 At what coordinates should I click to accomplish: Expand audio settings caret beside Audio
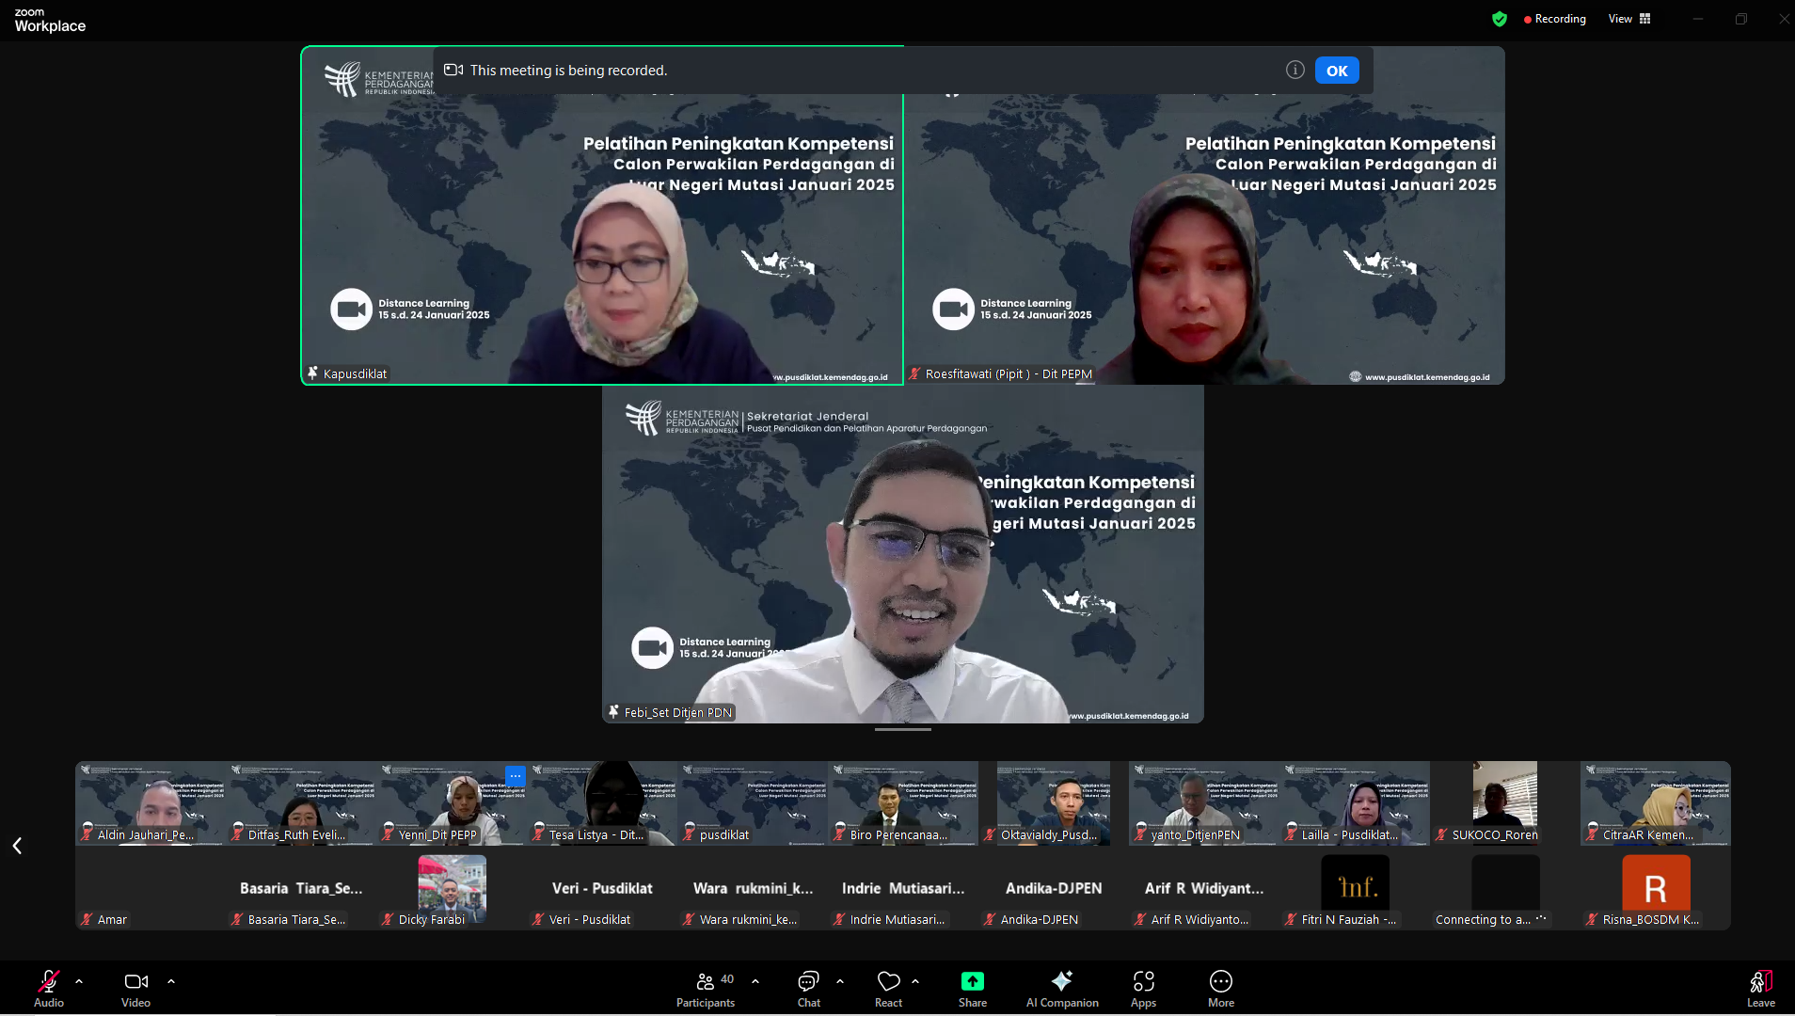click(79, 981)
